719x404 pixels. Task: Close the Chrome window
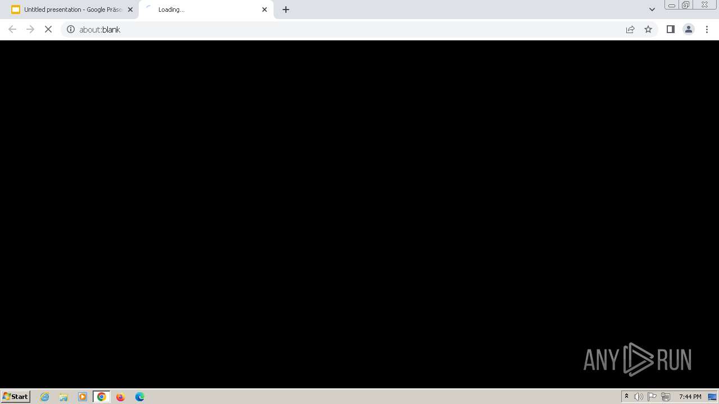pyautogui.click(x=704, y=5)
